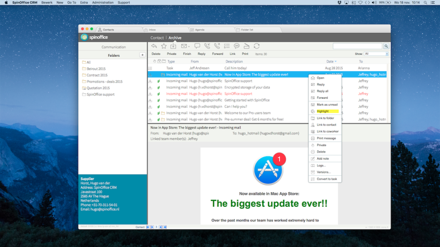440x247 pixels.
Task: Choose Link to contact in context menu
Action: [x=325, y=124]
